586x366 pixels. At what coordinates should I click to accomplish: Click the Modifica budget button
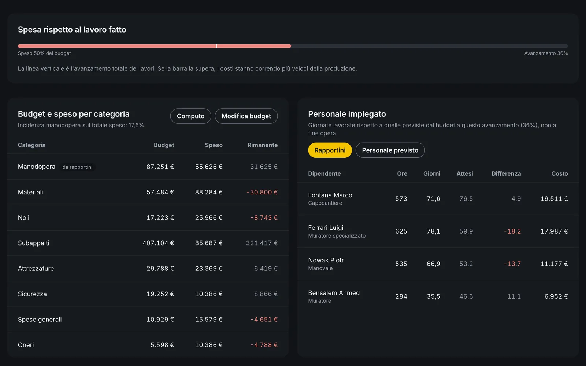(246, 116)
